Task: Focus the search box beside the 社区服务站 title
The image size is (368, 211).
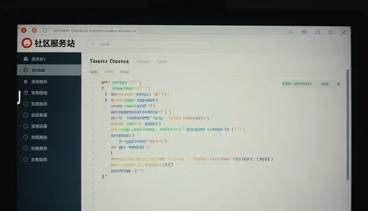Action: (149, 44)
